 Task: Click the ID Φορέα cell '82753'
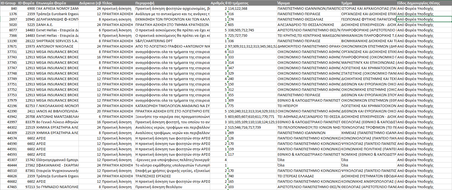27,106
